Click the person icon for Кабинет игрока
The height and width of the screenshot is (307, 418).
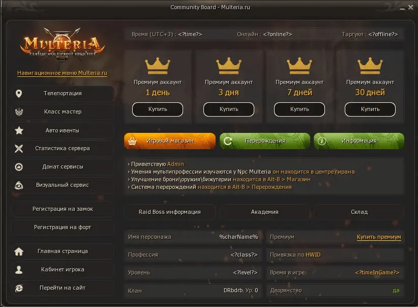click(x=19, y=270)
